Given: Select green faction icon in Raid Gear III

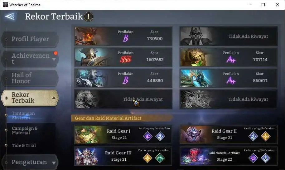Looking at the screenshot, I should [x=160, y=158].
